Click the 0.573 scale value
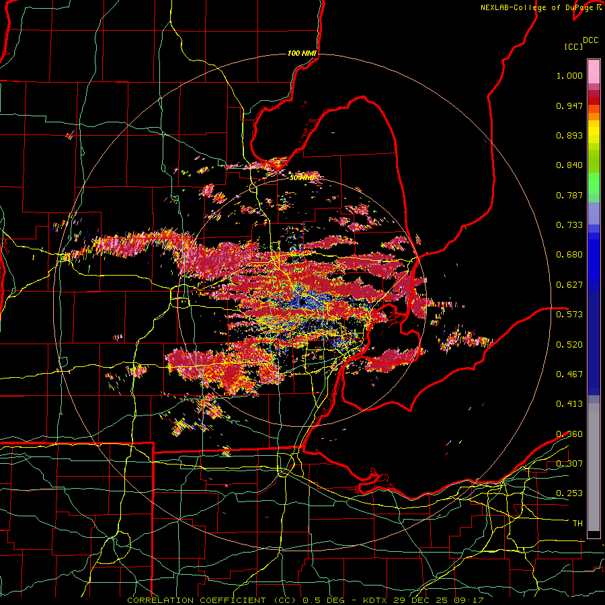The image size is (605, 605). [569, 315]
